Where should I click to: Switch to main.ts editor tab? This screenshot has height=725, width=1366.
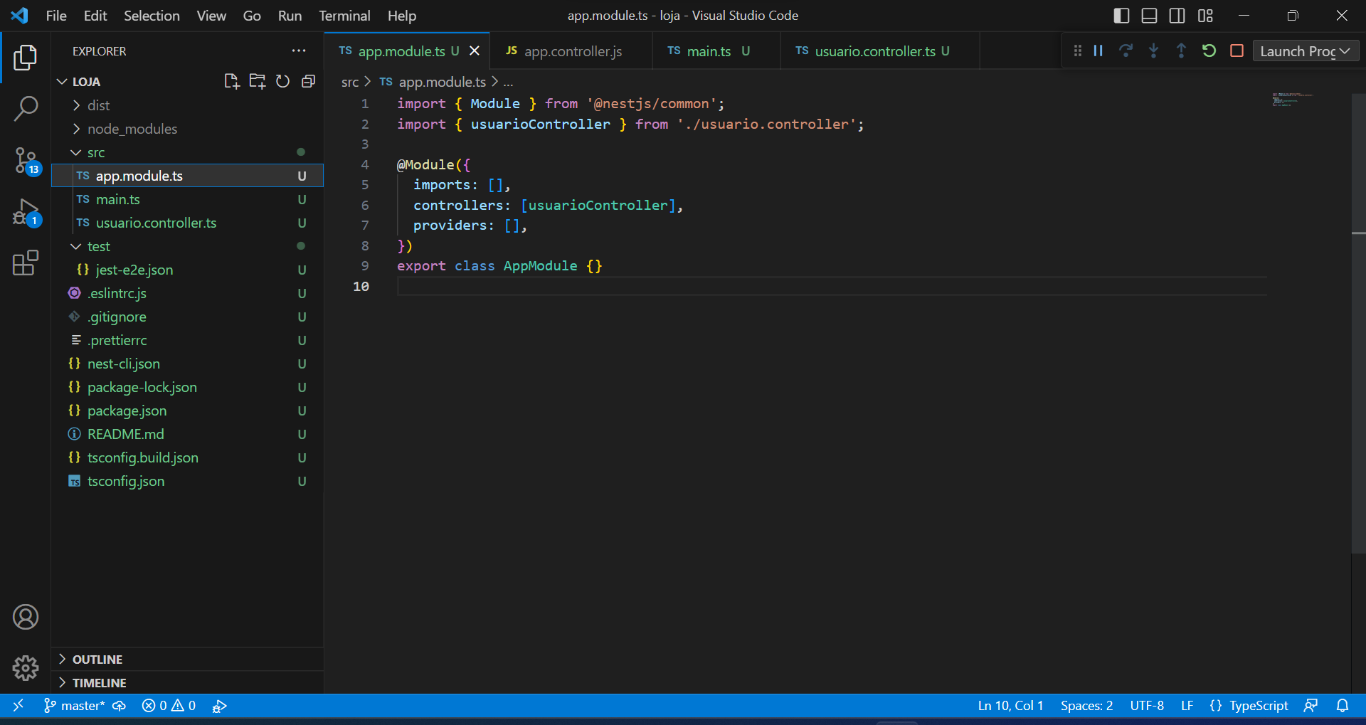pyautogui.click(x=716, y=51)
